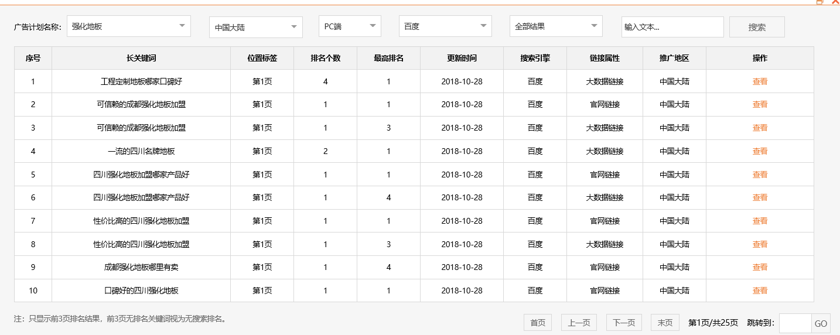Click the 更新时间 column header
The height and width of the screenshot is (335, 840).
click(x=462, y=58)
